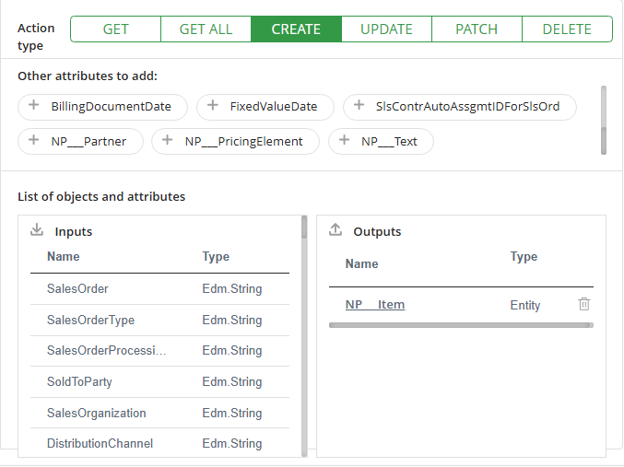Click plus icon on BillingDocumentDate chip

click(x=34, y=105)
